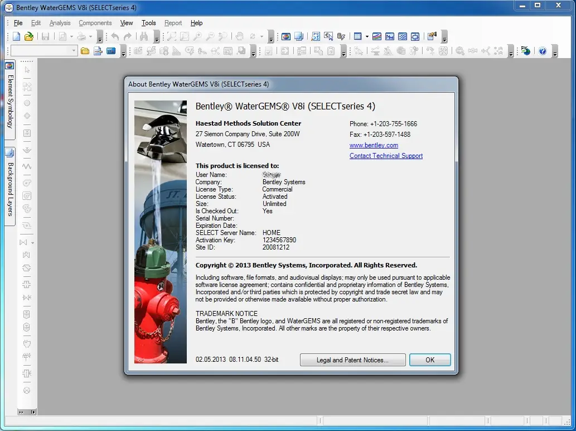Open the View menu
576x431 pixels.
coord(127,23)
